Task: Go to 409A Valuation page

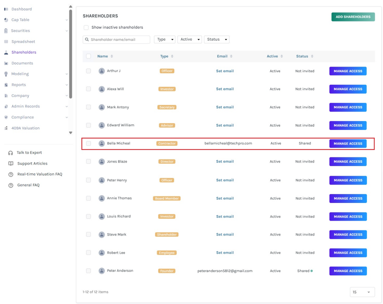Action: pyautogui.click(x=25, y=128)
